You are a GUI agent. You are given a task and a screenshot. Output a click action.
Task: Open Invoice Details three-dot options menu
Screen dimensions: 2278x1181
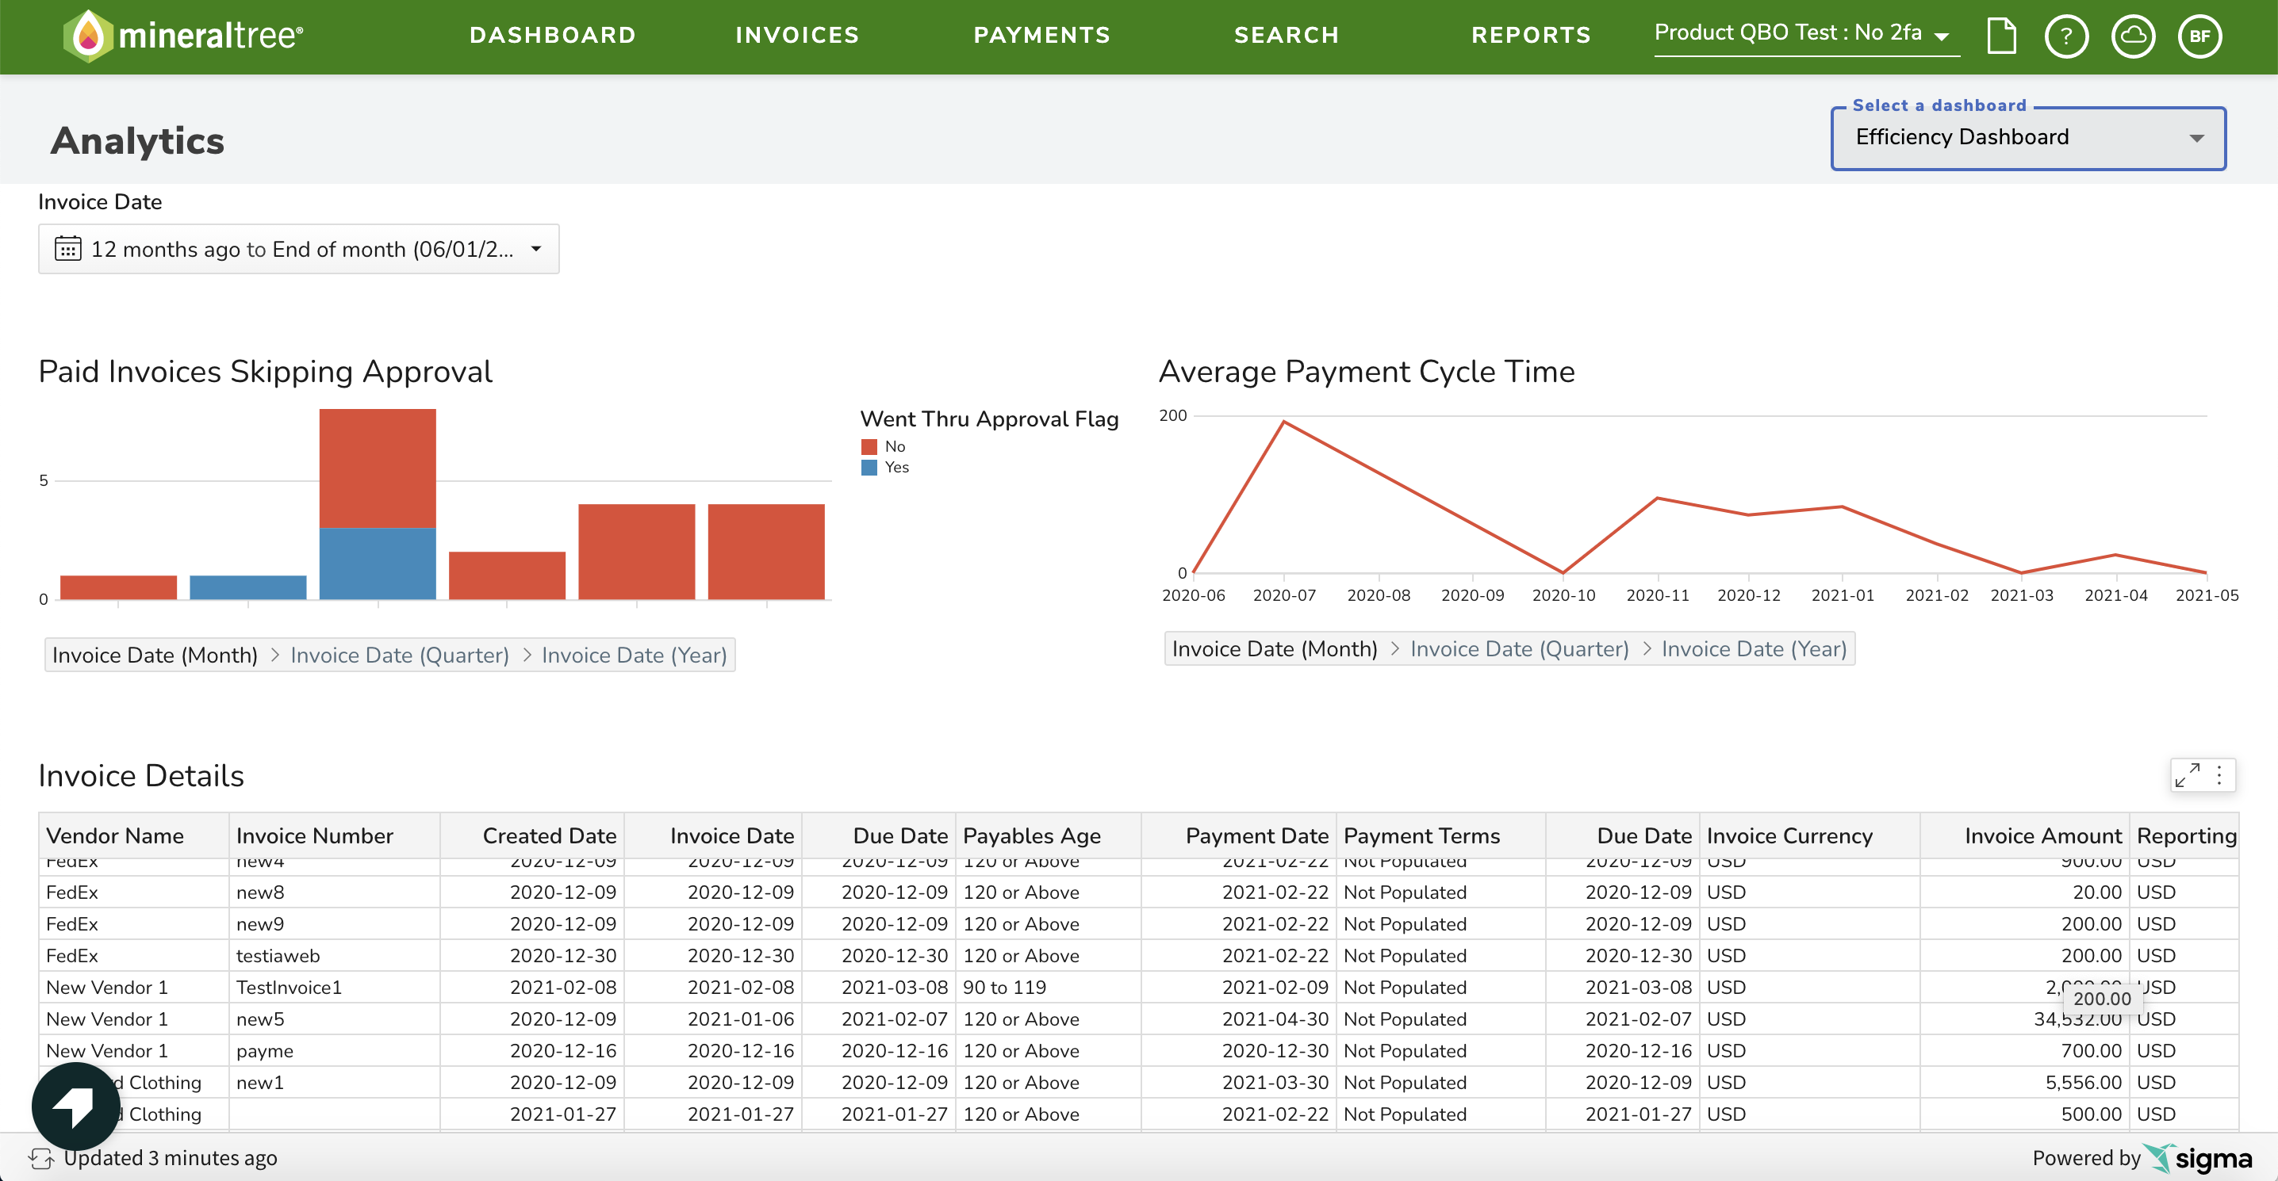(2219, 775)
